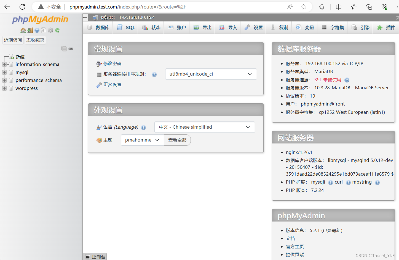The height and width of the screenshot is (260, 399).
Task: Click help icon next to 语言 (Language)
Action: [x=143, y=128]
